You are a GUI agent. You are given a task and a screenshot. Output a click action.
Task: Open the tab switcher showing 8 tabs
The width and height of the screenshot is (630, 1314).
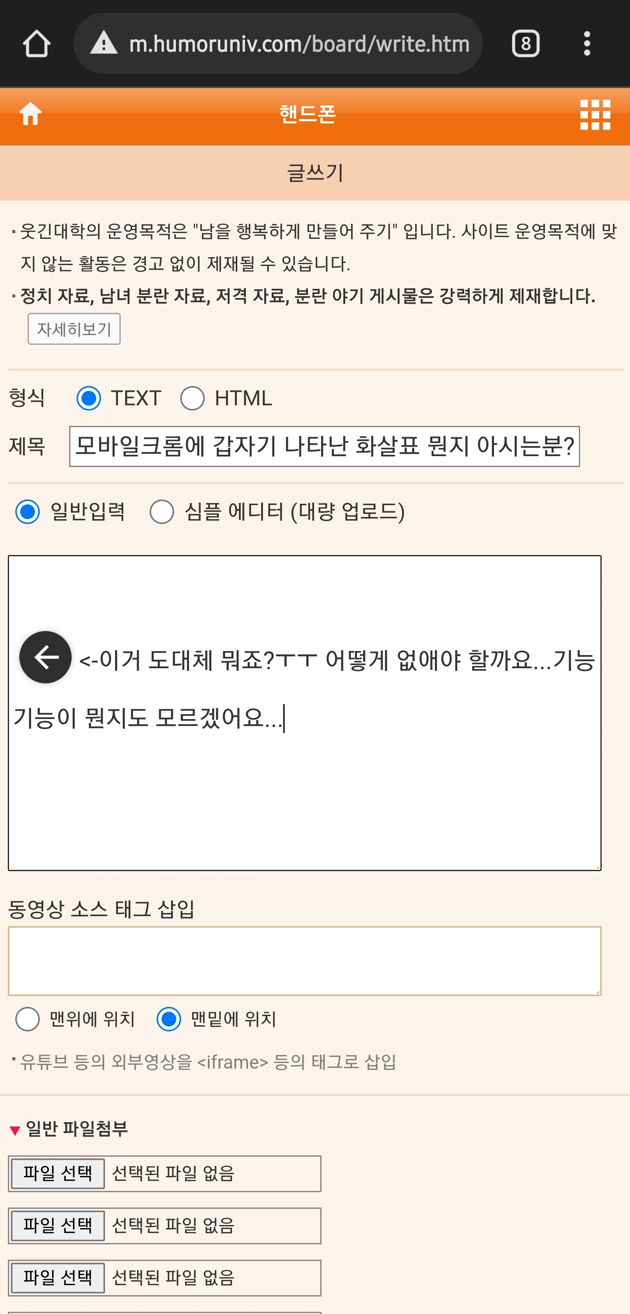(x=525, y=44)
